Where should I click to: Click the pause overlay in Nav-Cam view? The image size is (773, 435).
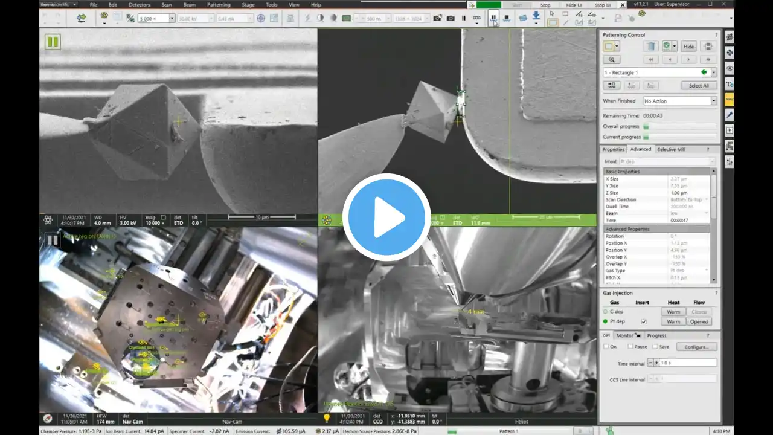[53, 240]
